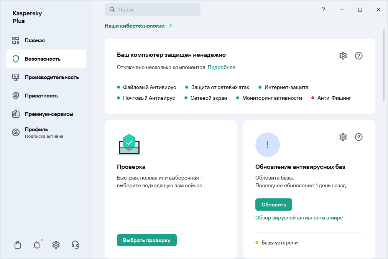
Task: Close the Kaspersky window
Action: [x=378, y=10]
